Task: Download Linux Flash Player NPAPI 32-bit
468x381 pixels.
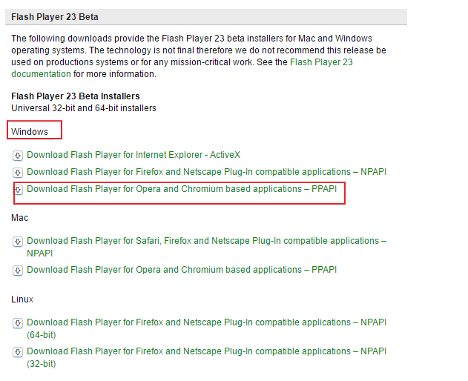Action: coord(206,351)
